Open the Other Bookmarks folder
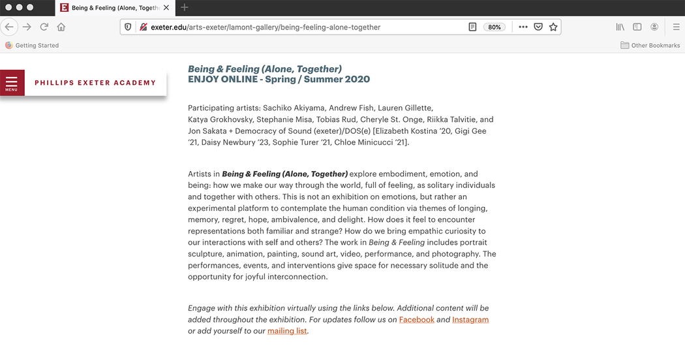This screenshot has width=685, height=359. pyautogui.click(x=650, y=46)
